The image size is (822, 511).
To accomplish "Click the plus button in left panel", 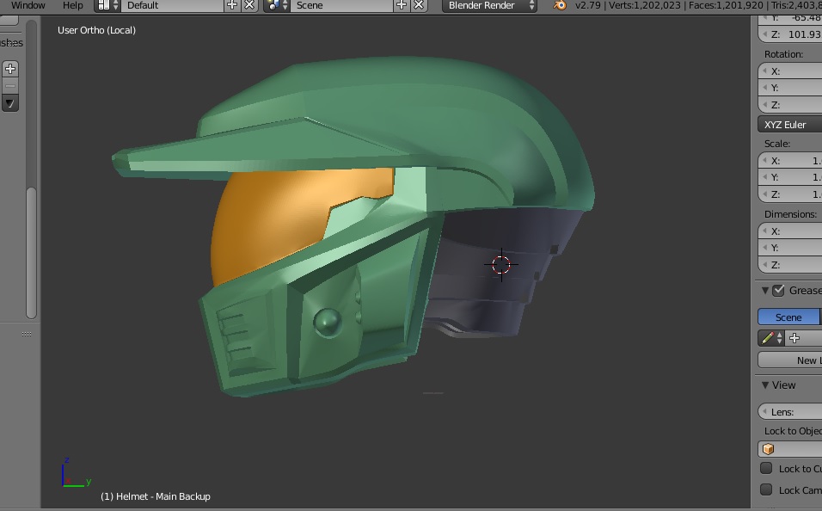I will click(10, 69).
